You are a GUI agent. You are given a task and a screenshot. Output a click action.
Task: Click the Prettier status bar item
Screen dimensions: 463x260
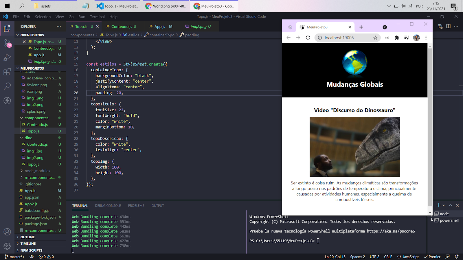click(x=432, y=257)
